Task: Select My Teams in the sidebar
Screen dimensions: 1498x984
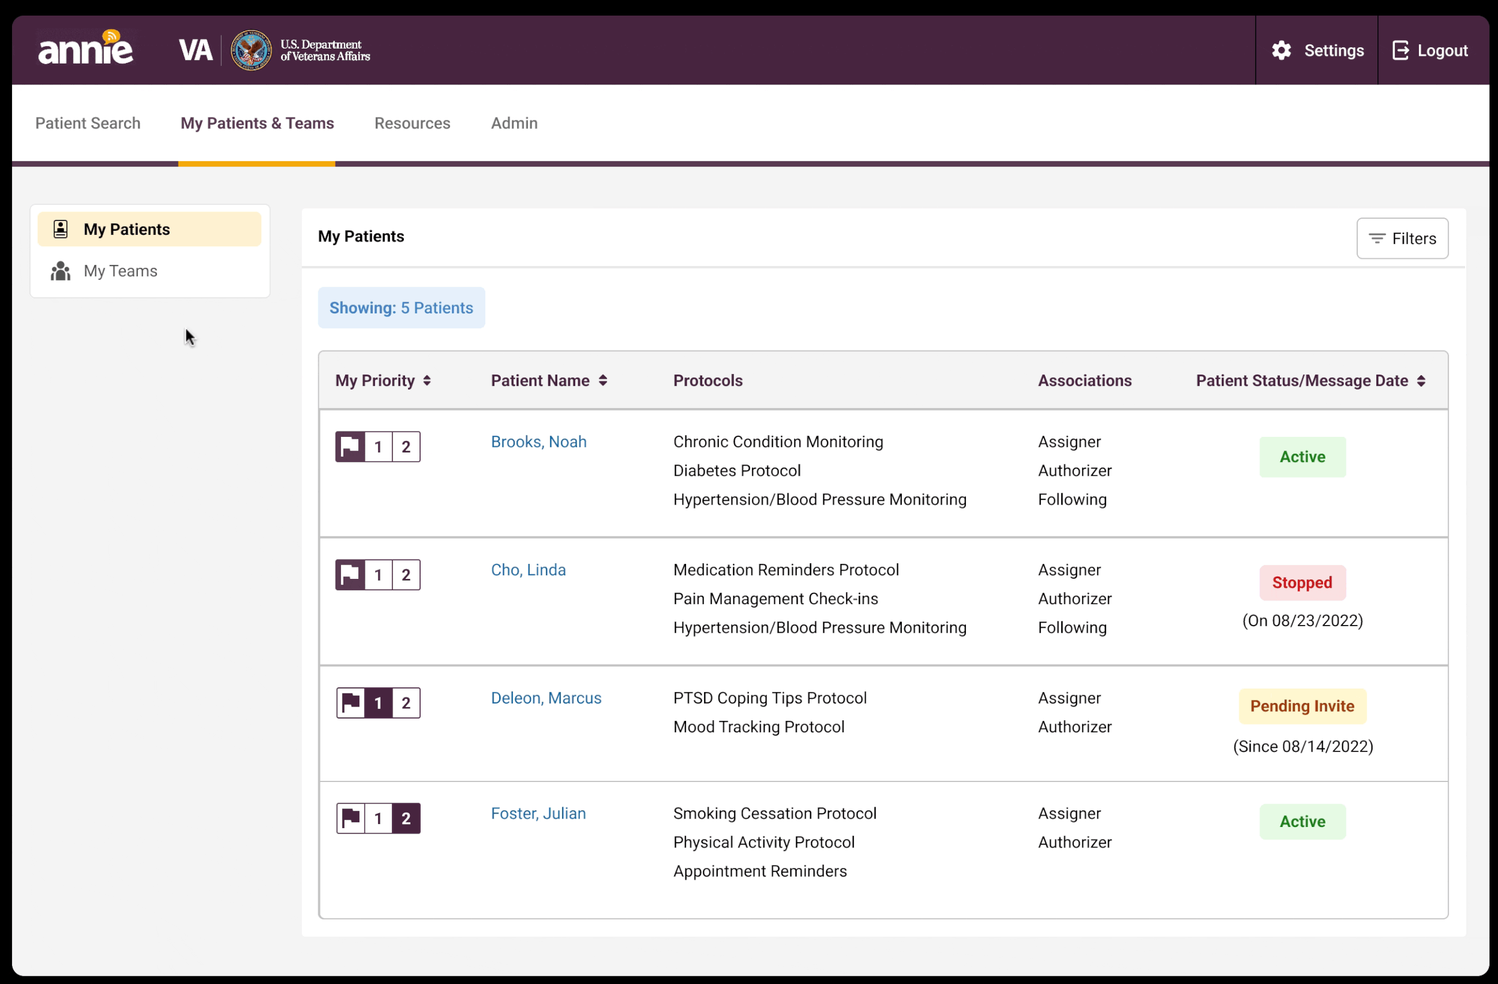Action: pyautogui.click(x=120, y=271)
